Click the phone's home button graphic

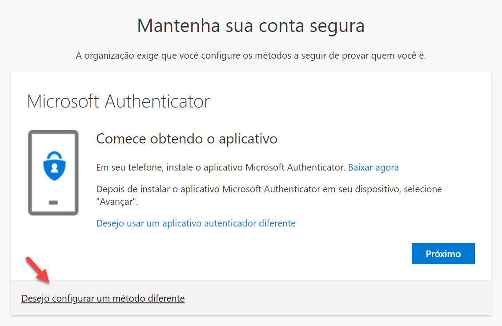tap(53, 203)
